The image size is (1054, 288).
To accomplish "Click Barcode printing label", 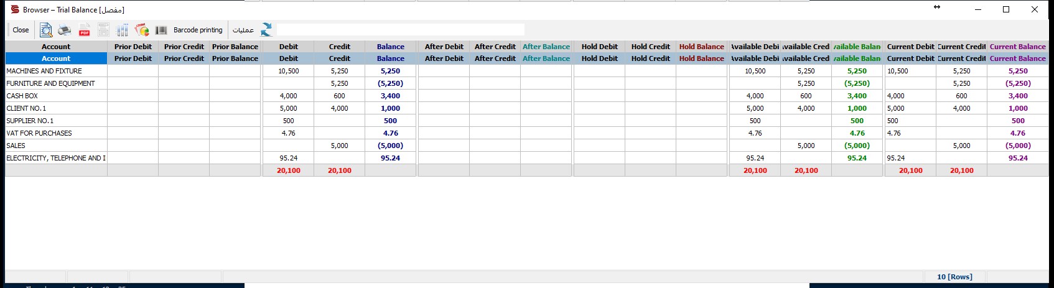I will click(198, 30).
